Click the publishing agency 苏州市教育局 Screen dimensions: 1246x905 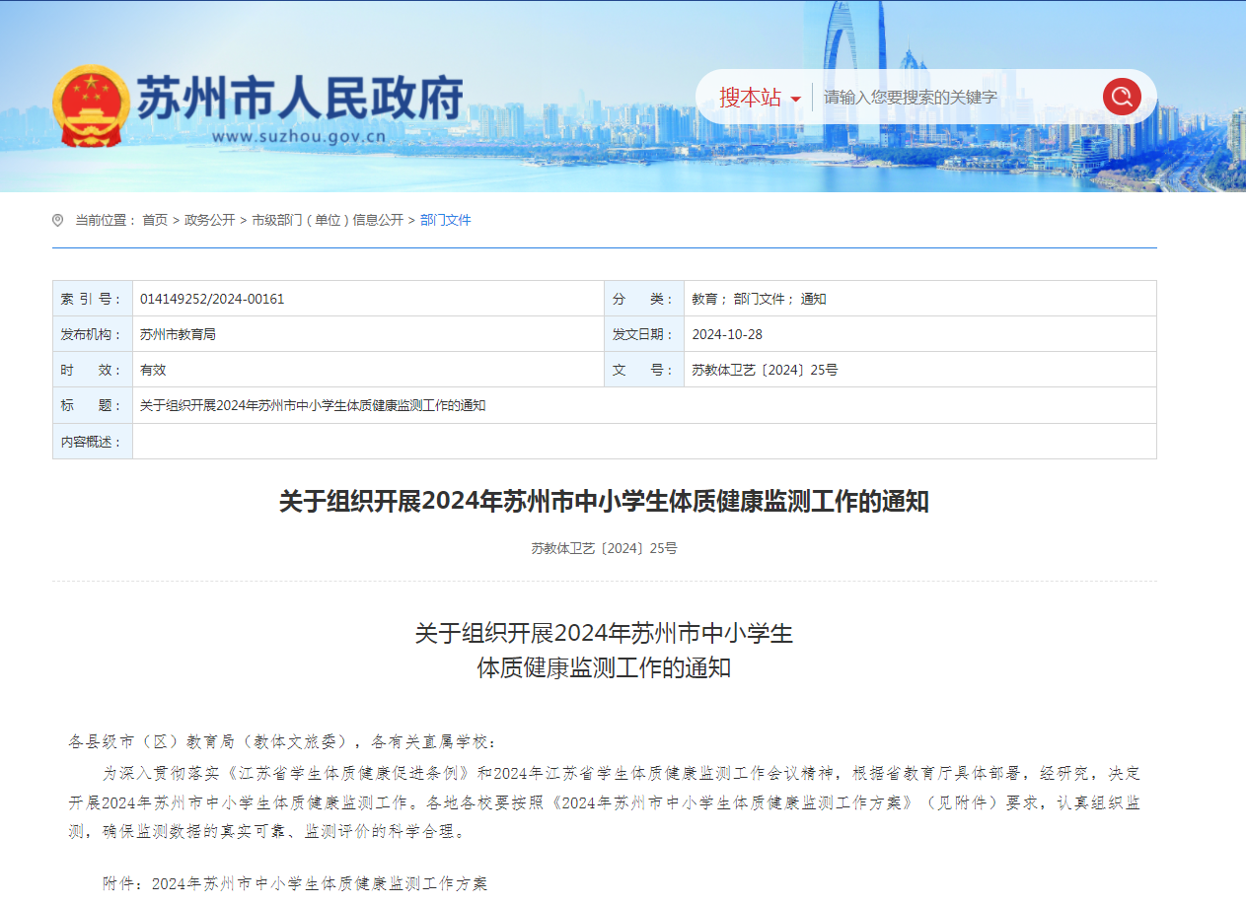pos(178,334)
